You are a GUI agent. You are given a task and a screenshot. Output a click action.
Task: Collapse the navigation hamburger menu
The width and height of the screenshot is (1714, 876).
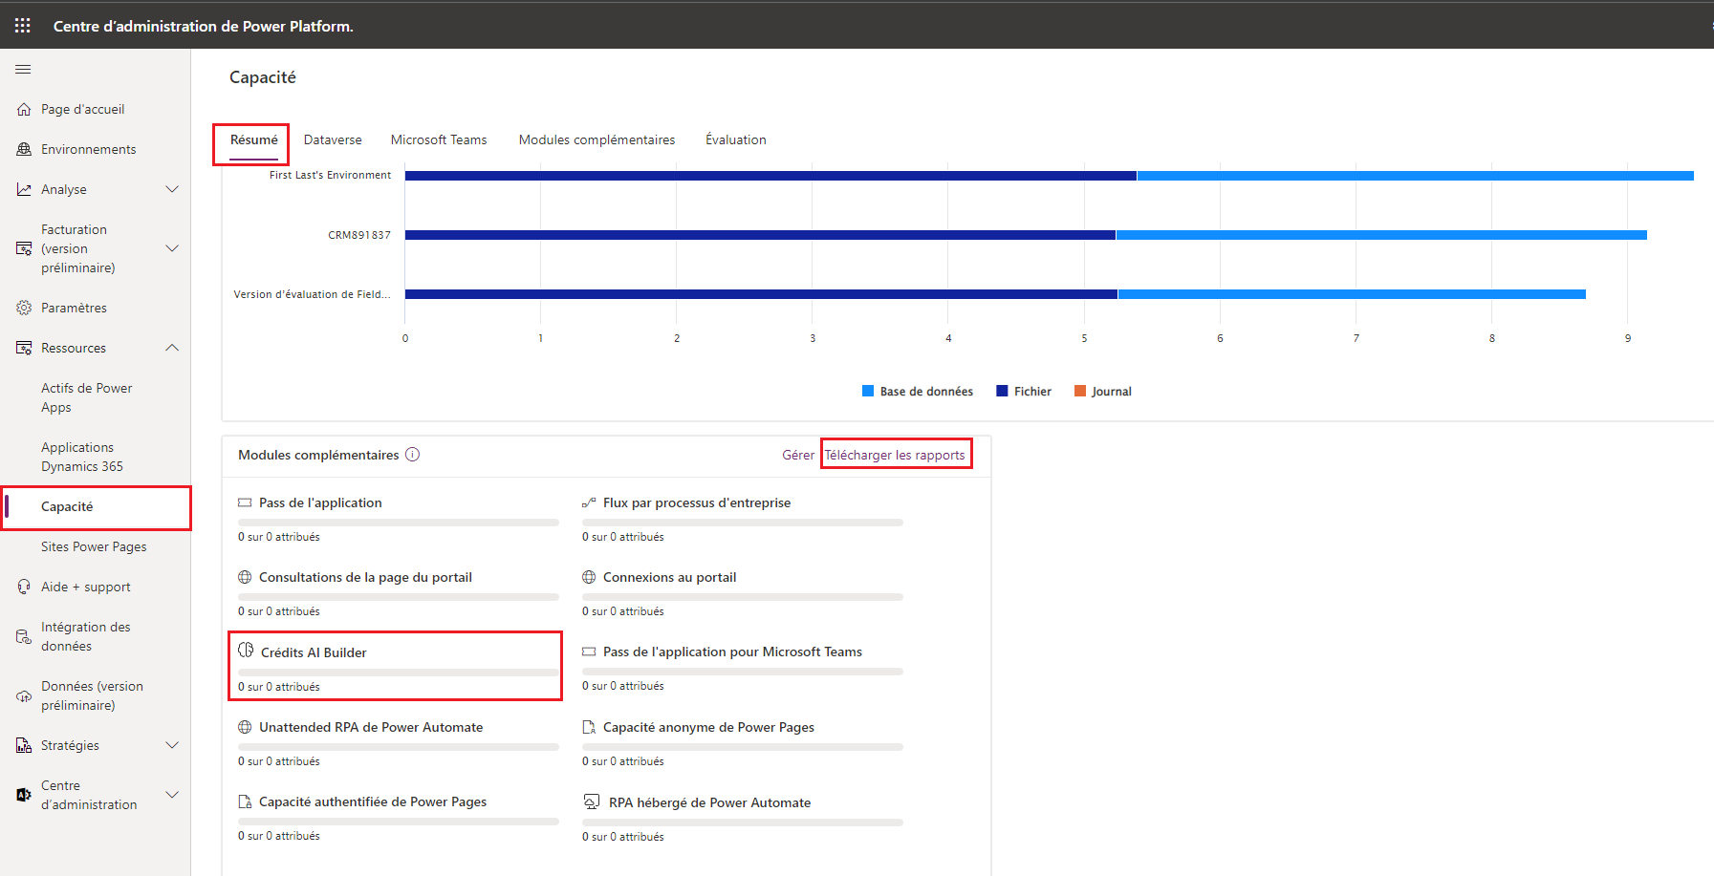click(23, 69)
